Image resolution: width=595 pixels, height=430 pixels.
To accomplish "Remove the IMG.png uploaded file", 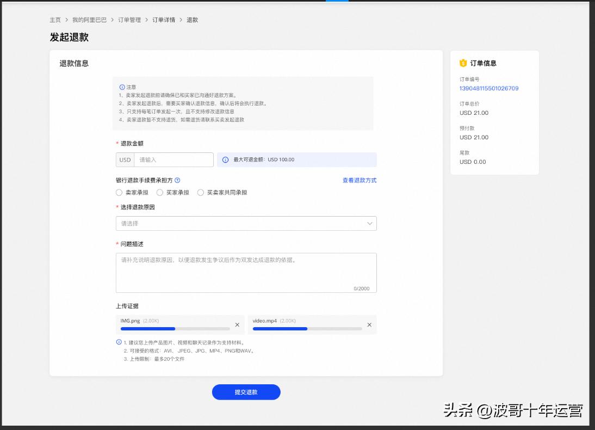I will (x=237, y=324).
